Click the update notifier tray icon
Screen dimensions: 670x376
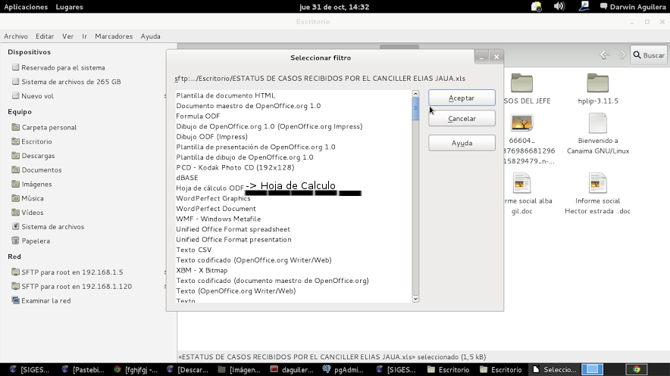click(x=536, y=6)
